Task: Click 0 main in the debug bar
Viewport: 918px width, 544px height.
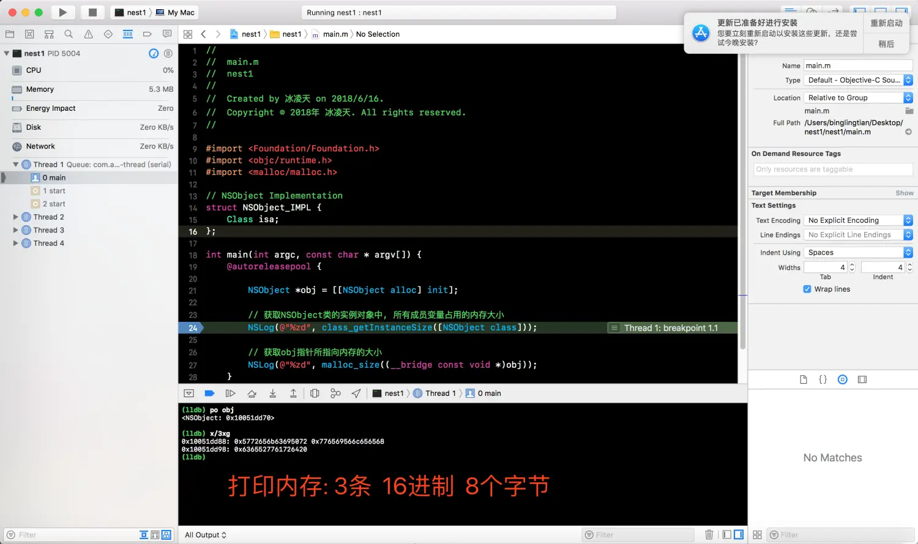Action: point(483,393)
